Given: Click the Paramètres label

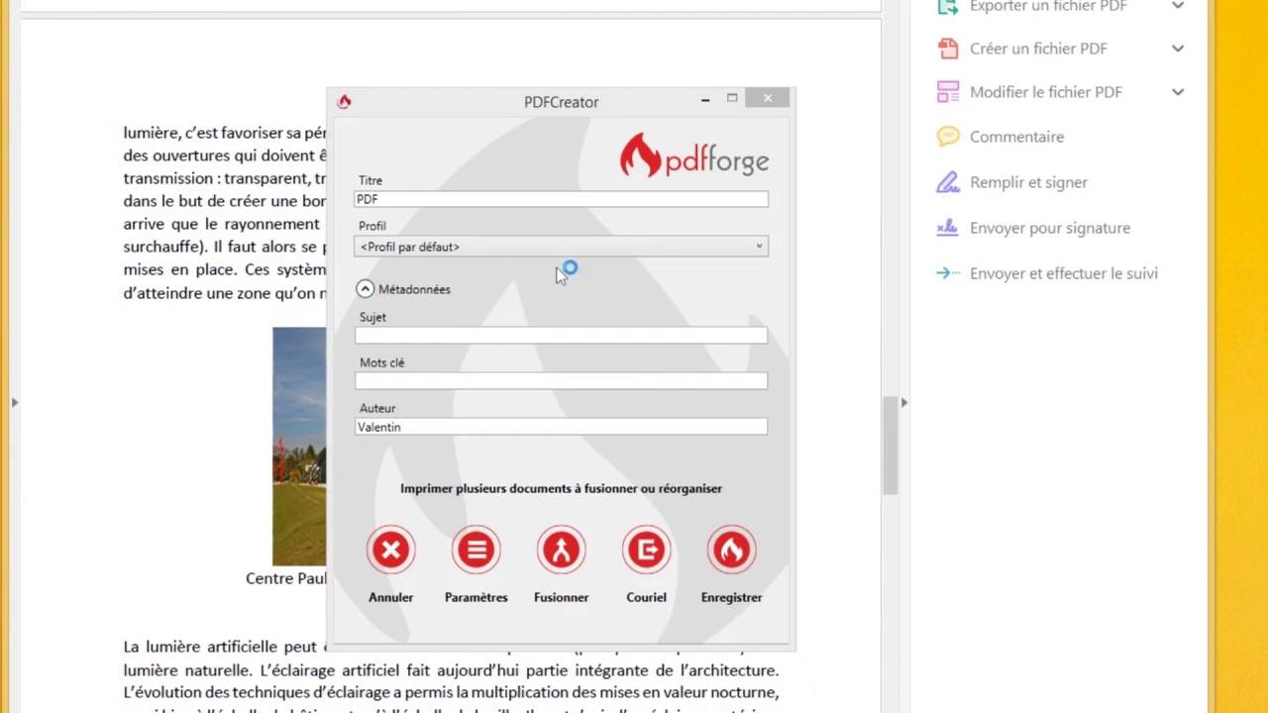Looking at the screenshot, I should pos(475,597).
